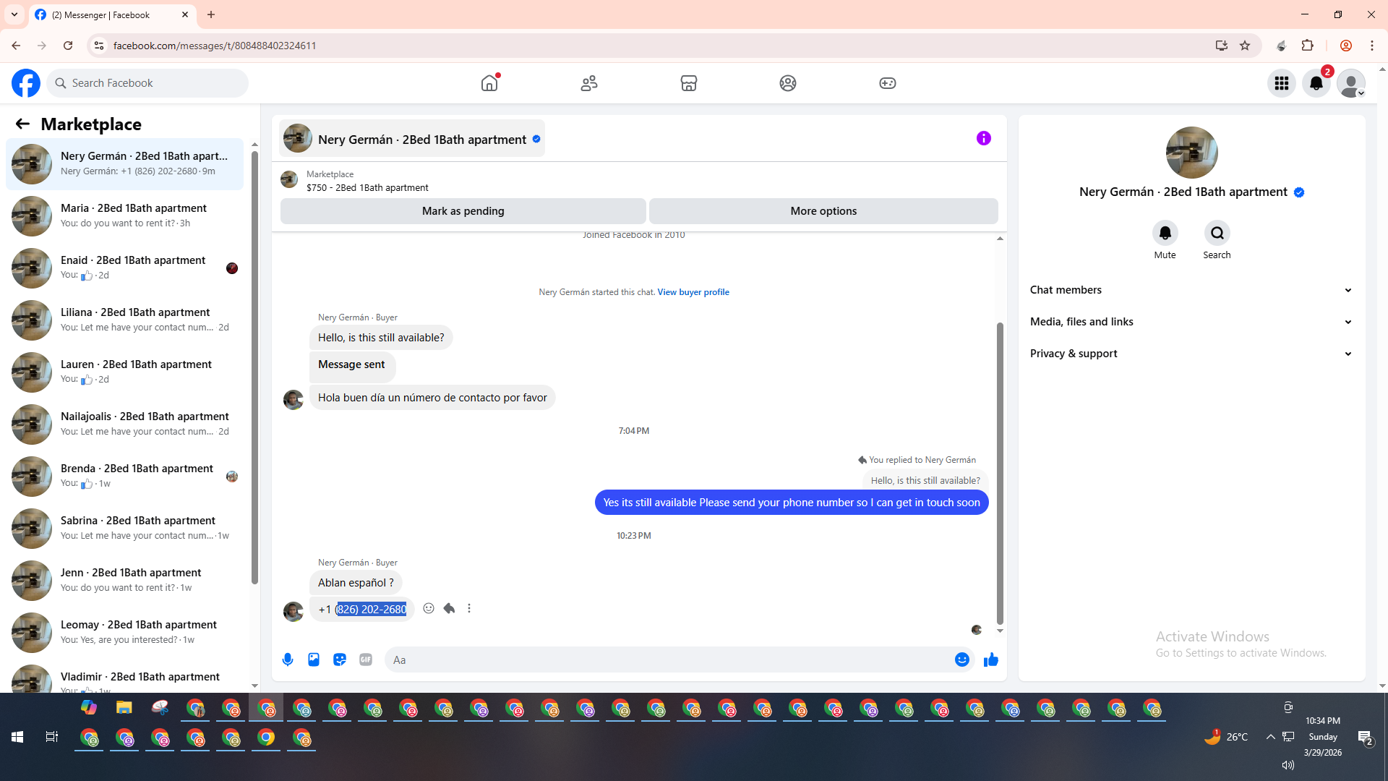Open the Facebook logo home link
The image size is (1388, 781).
pos(26,83)
